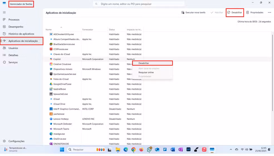Open Google Chrome from the taskbar
Viewport: 274px width, 156px height.
[x=133, y=150]
